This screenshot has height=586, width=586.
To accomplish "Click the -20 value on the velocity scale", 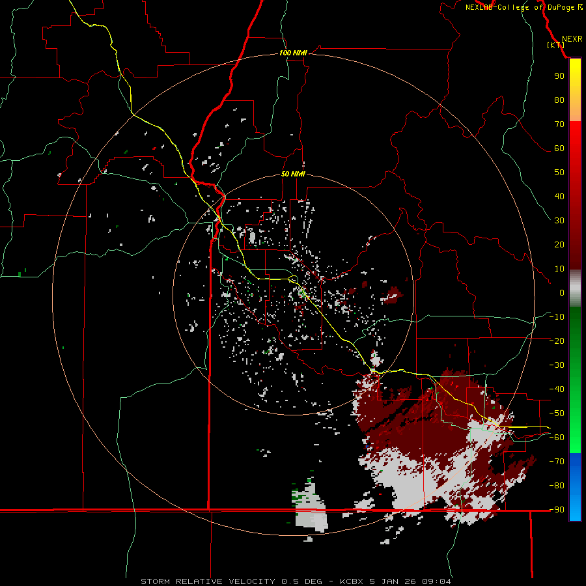I will pos(557,341).
